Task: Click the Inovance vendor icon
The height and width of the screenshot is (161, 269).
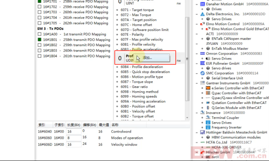Action: coord(203,113)
